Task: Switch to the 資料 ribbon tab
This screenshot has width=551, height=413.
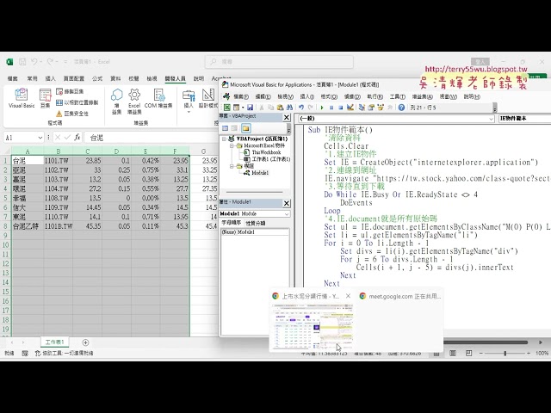Action: 115,78
